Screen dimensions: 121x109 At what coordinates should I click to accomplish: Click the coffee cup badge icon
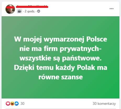19,11
